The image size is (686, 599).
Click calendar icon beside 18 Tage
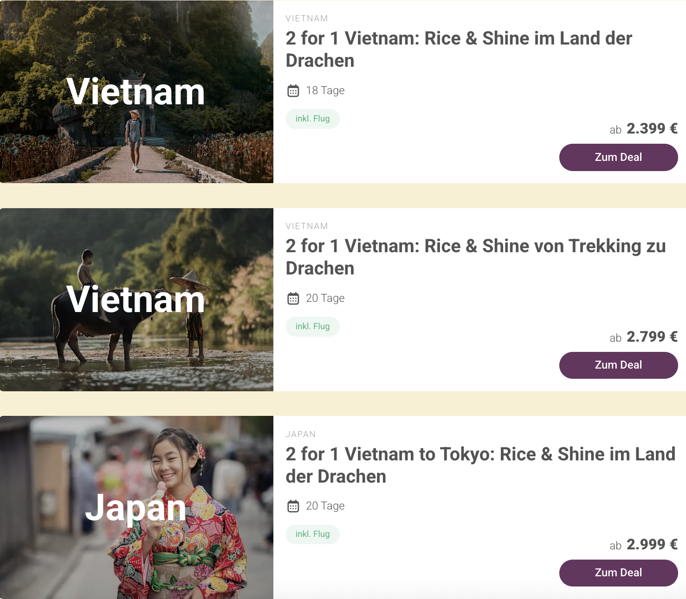pyautogui.click(x=293, y=91)
